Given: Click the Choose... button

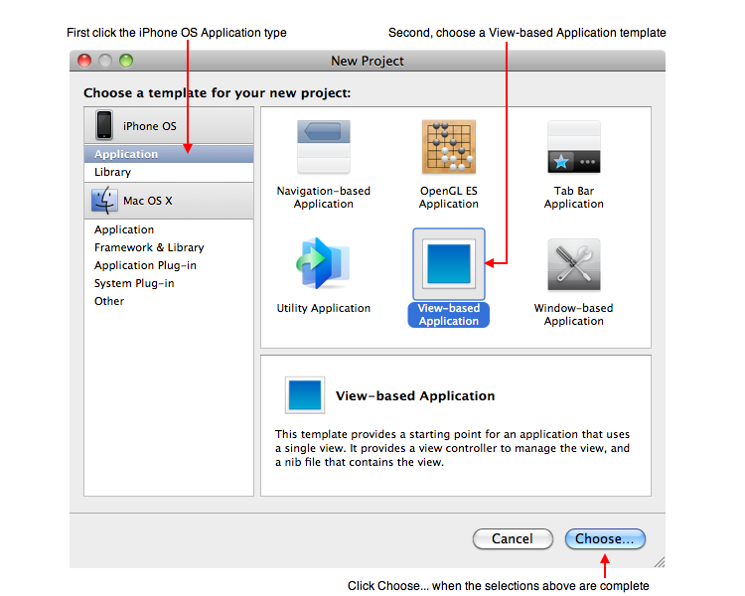Looking at the screenshot, I should pos(605,538).
